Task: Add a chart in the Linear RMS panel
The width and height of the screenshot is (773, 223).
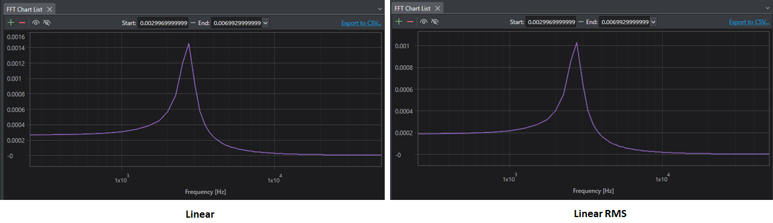Action: coord(399,22)
